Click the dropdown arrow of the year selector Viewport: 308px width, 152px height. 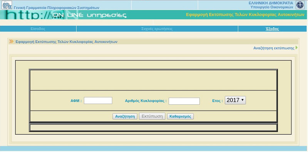243,100
